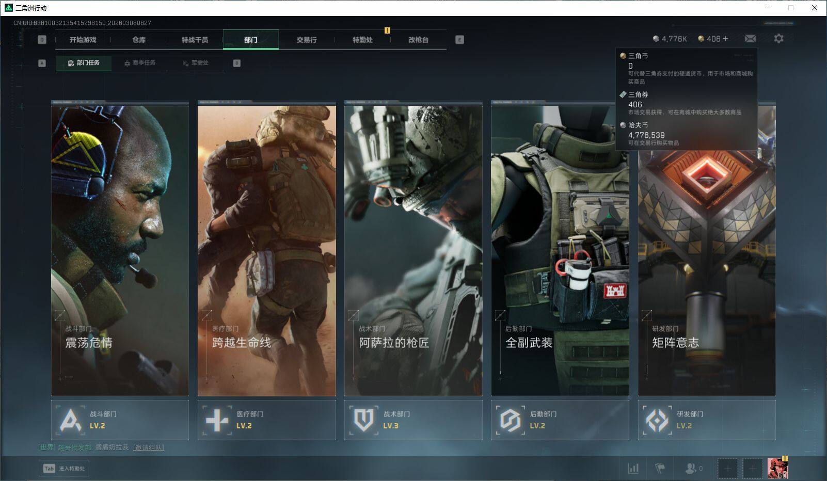Click the flag icon in bottom bar
This screenshot has width=827, height=481.
point(660,469)
